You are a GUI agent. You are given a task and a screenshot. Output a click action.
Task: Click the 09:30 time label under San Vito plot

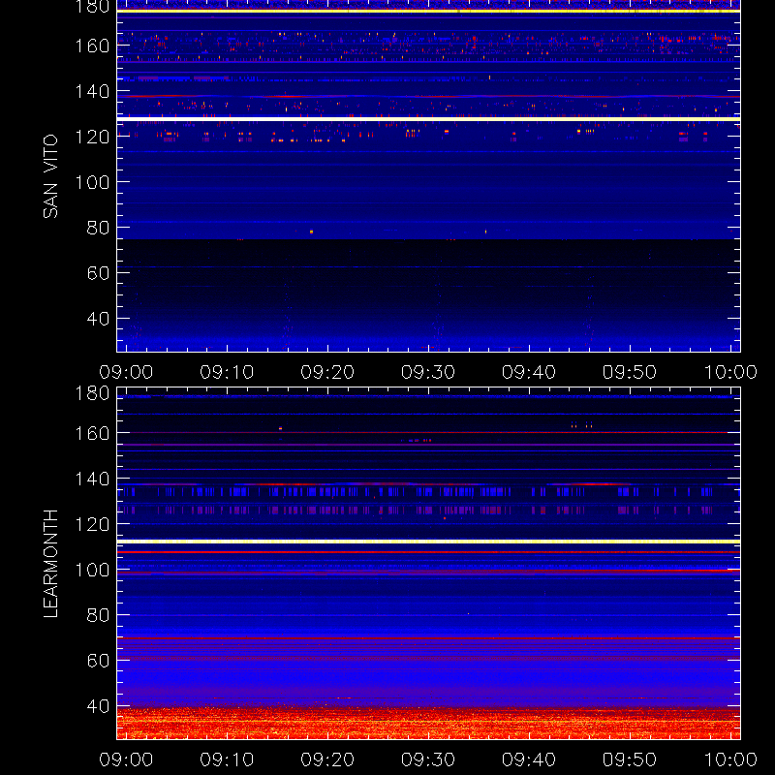tap(428, 372)
